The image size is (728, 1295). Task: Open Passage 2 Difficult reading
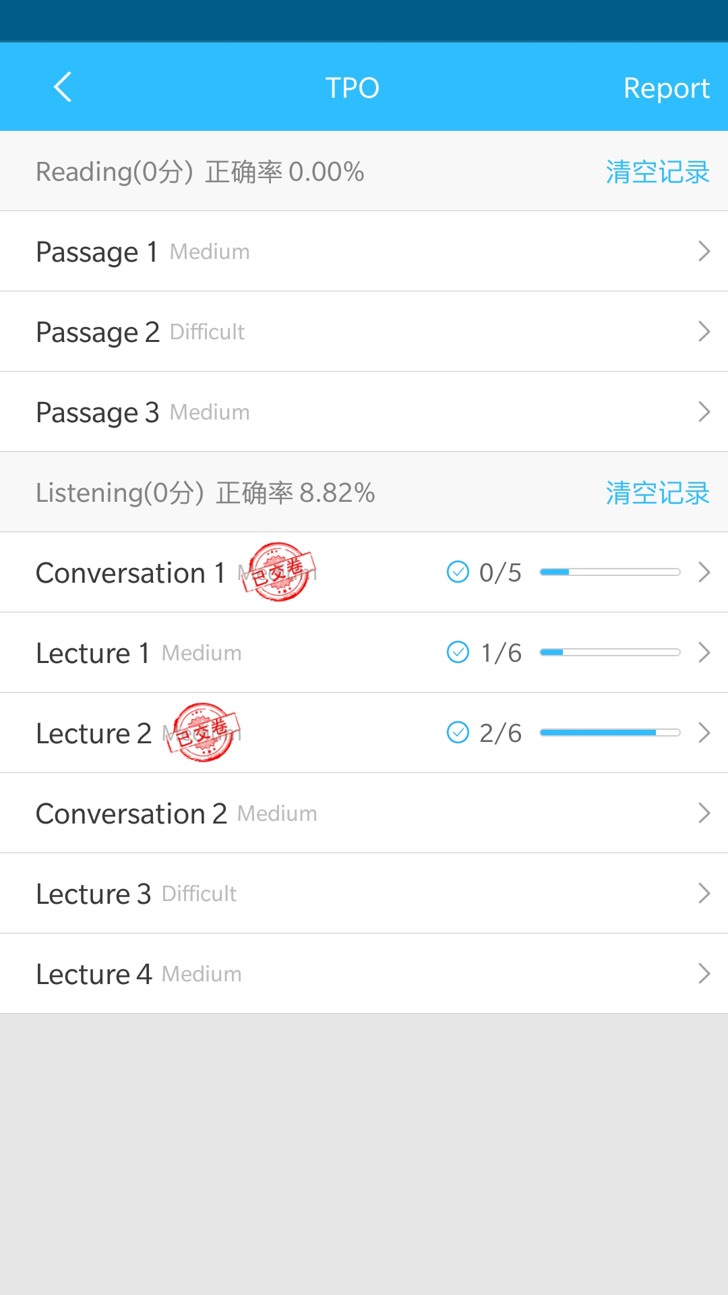tap(140, 332)
